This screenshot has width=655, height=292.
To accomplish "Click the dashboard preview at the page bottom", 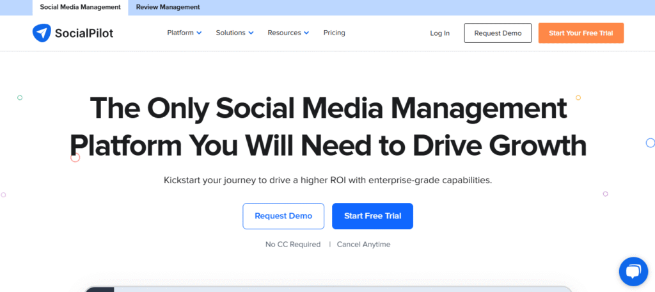I will click(x=327, y=288).
